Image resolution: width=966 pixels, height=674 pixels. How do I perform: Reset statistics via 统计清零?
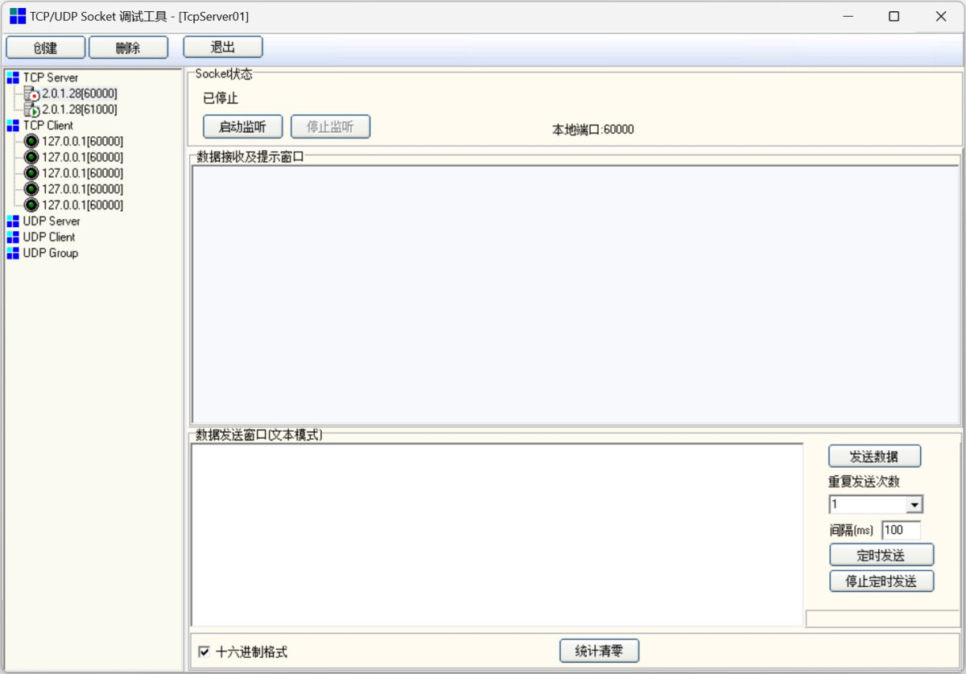(x=600, y=651)
